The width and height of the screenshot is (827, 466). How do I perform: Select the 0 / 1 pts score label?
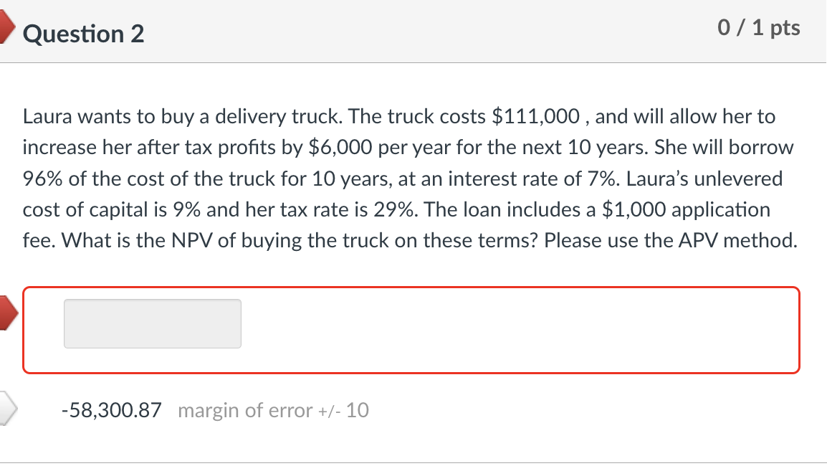(759, 27)
